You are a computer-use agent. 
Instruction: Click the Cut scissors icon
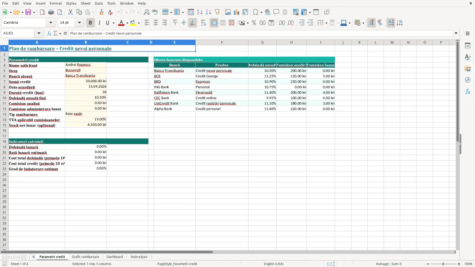tap(70, 12)
